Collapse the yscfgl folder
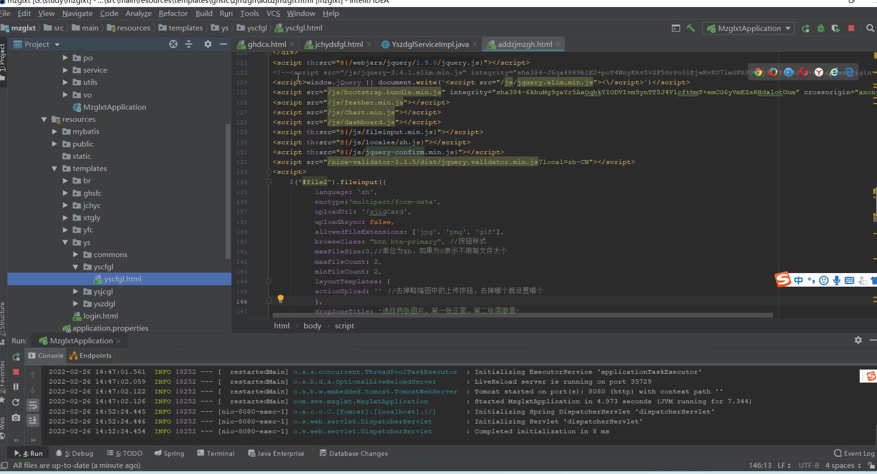The width and height of the screenshot is (877, 474). tap(75, 267)
